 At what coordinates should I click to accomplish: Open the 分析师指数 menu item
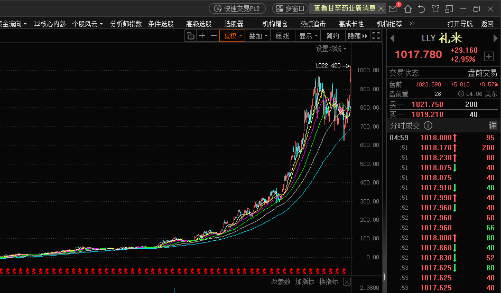pos(126,24)
